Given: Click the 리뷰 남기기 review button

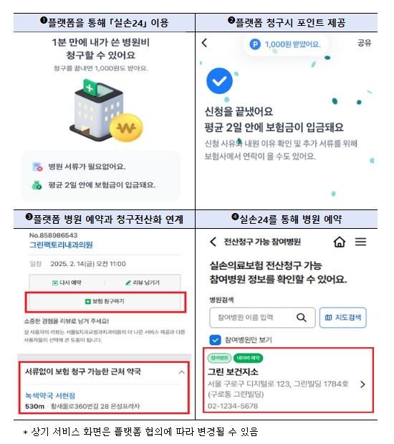Looking at the screenshot, I should [143, 283].
